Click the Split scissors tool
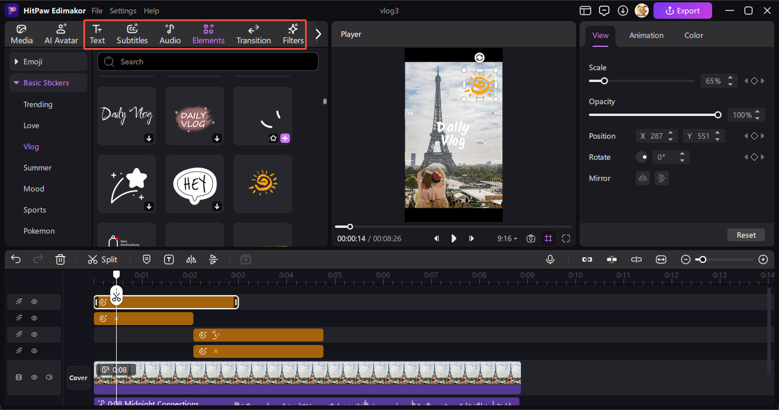The height and width of the screenshot is (410, 779). 102,259
